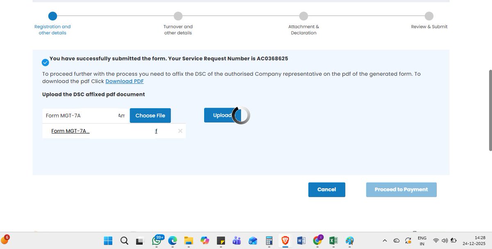Viewport: 492px width, 249px height.
Task: Click the Choose File button
Action: click(150, 115)
